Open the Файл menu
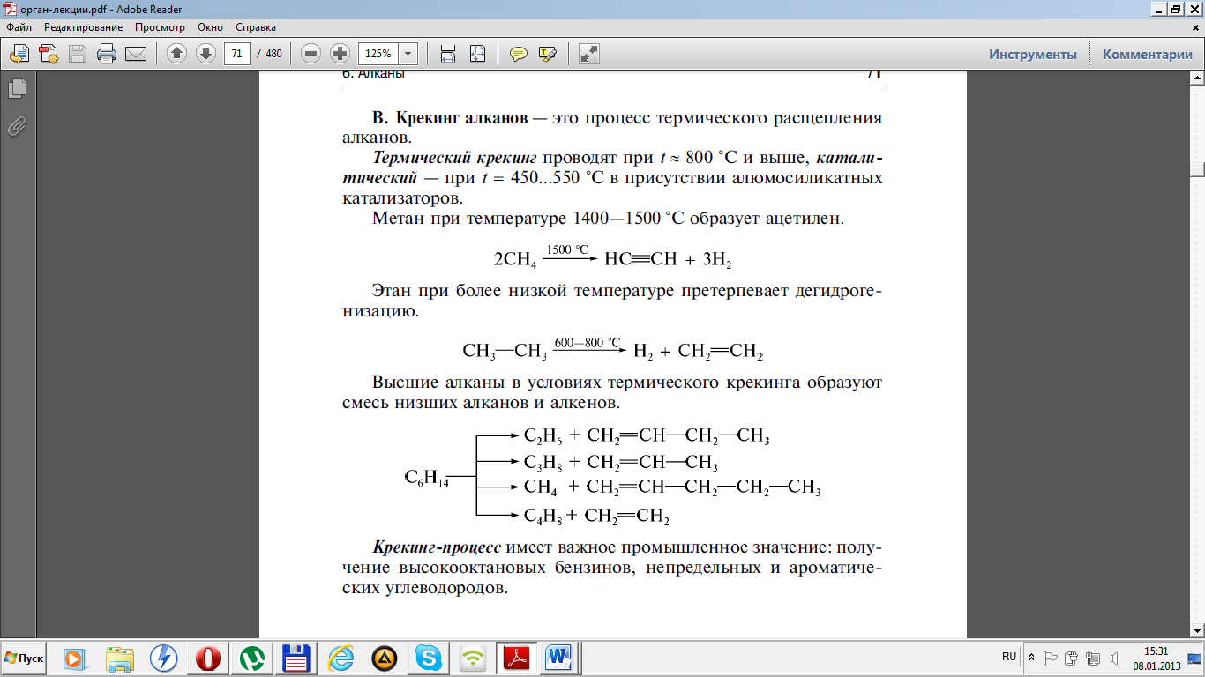The height and width of the screenshot is (677, 1205). (x=19, y=27)
